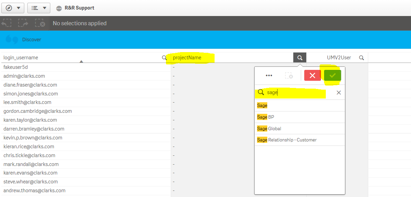Search the UMV2User column

pos(361,58)
